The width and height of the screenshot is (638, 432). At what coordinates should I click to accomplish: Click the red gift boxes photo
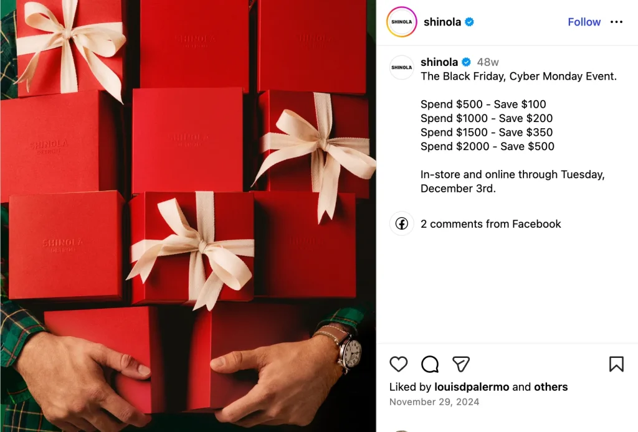pyautogui.click(x=188, y=216)
